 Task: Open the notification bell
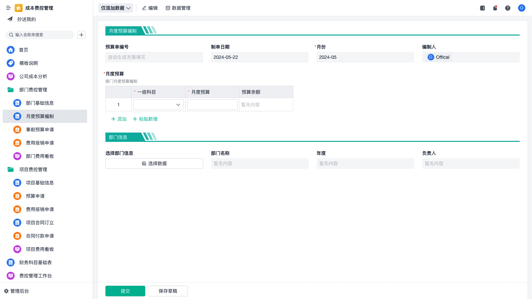point(495,8)
